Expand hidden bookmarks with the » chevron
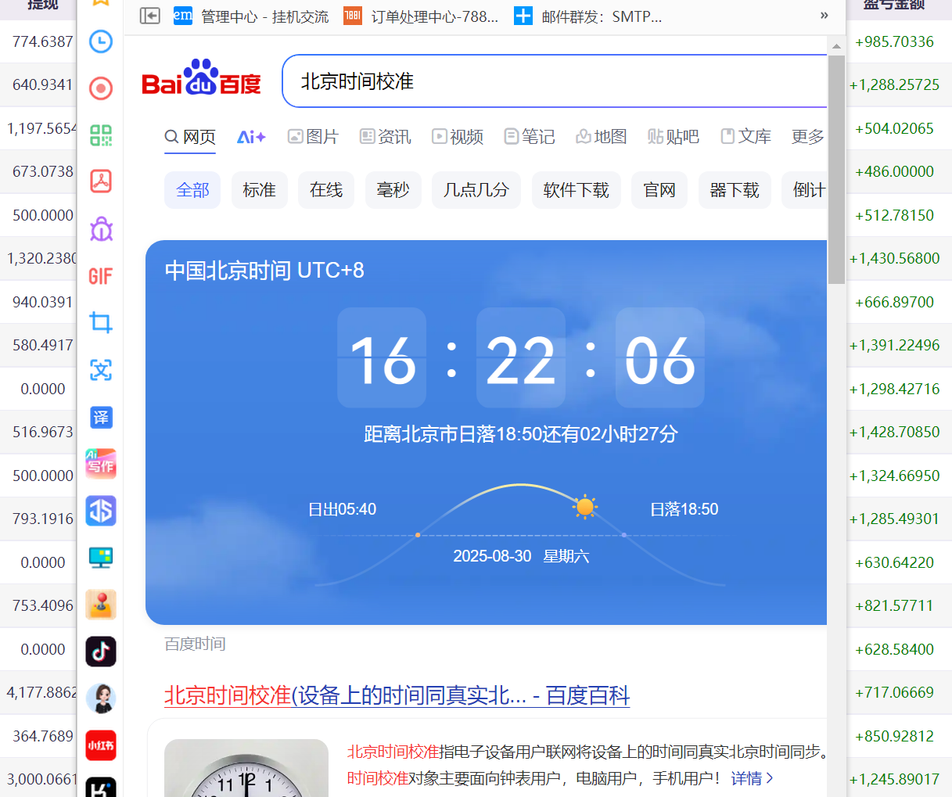952x797 pixels. (824, 16)
